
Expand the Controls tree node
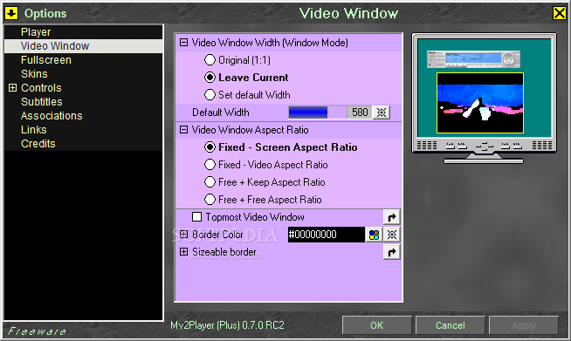click(x=12, y=88)
